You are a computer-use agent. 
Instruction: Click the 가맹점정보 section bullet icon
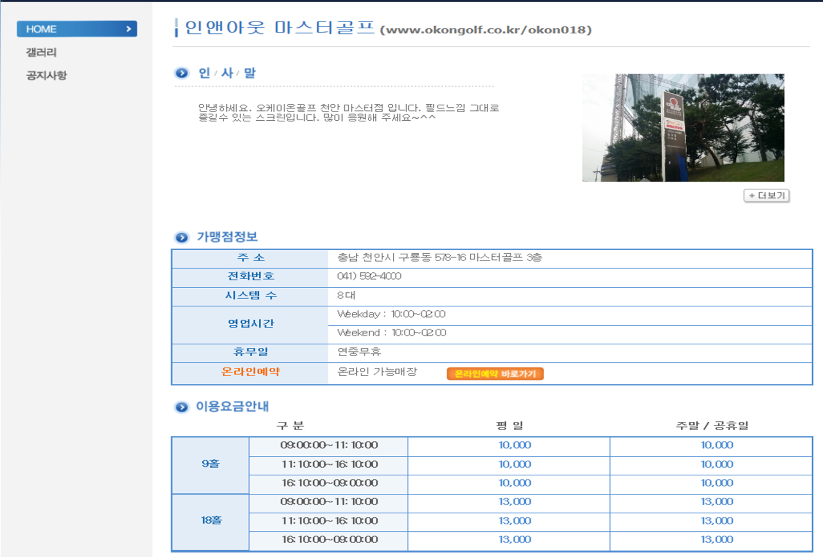(x=182, y=237)
